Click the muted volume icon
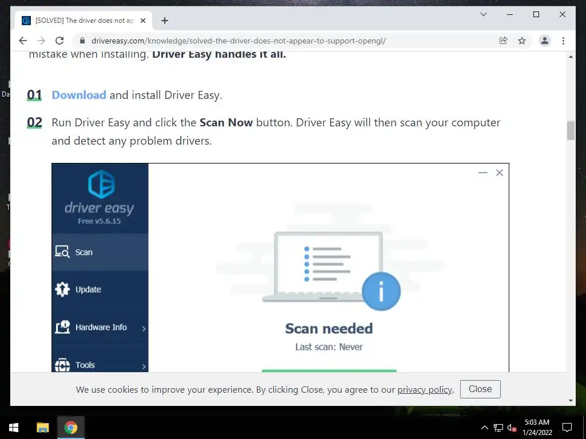This screenshot has width=586, height=439. click(512, 428)
